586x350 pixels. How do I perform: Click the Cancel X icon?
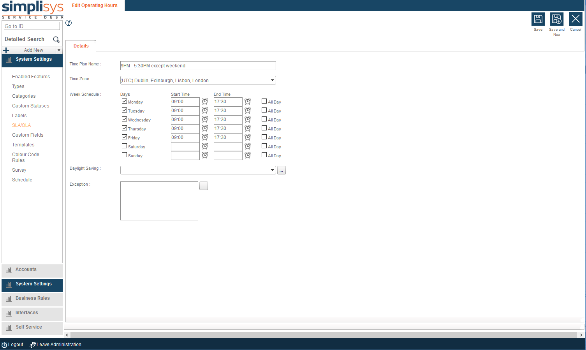click(575, 19)
